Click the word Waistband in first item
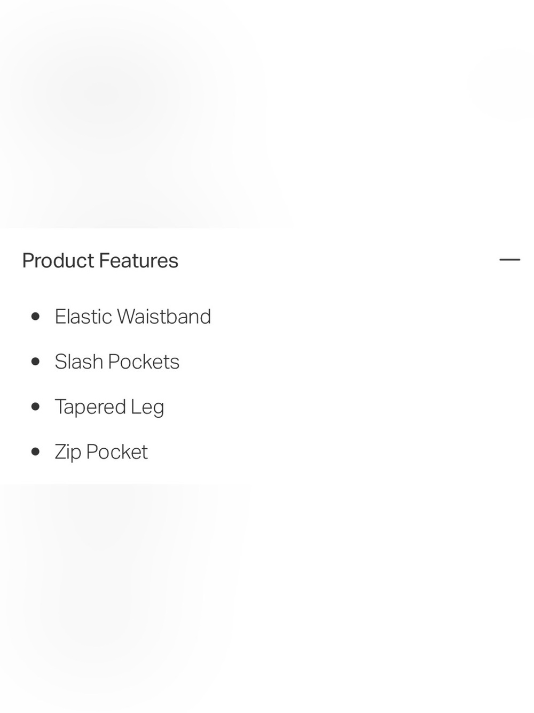Image resolution: width=534 pixels, height=713 pixels. (x=164, y=317)
